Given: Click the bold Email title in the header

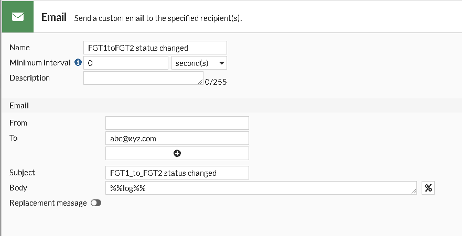Looking at the screenshot, I should tap(54, 17).
